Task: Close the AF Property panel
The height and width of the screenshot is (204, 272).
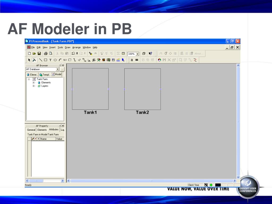Action: [x=63, y=126]
